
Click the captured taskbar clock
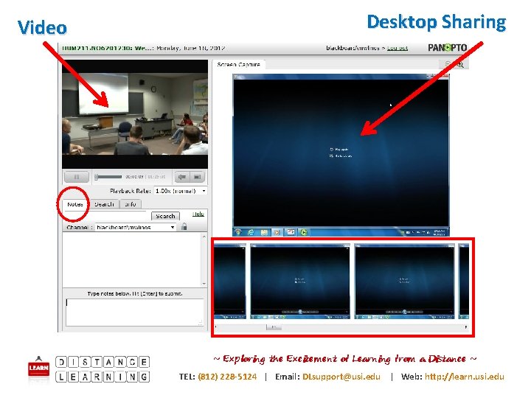tap(440, 232)
